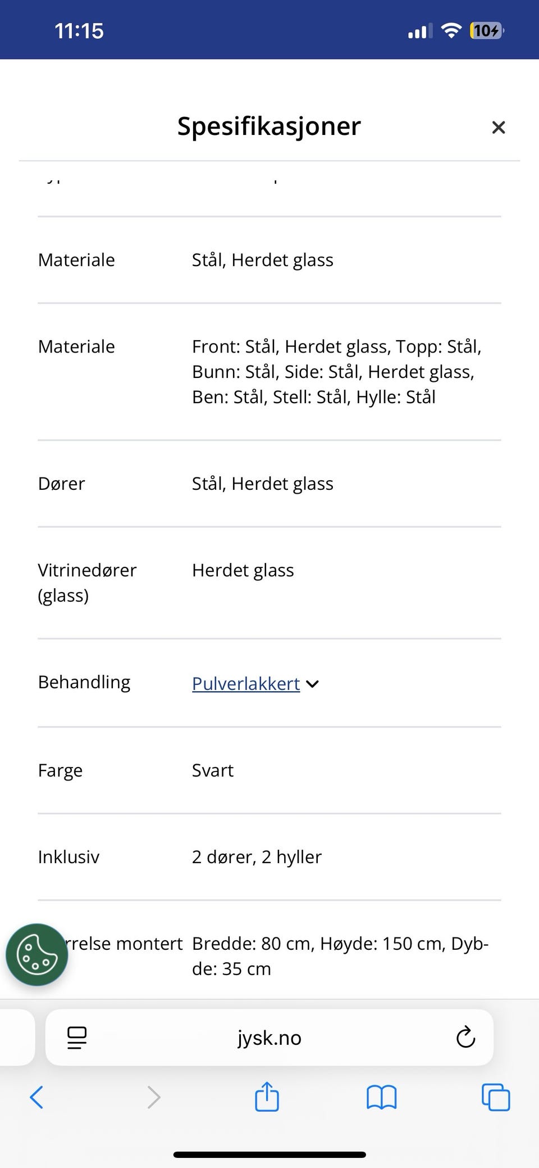Open the reader view options
539x1168 pixels.
76,1038
